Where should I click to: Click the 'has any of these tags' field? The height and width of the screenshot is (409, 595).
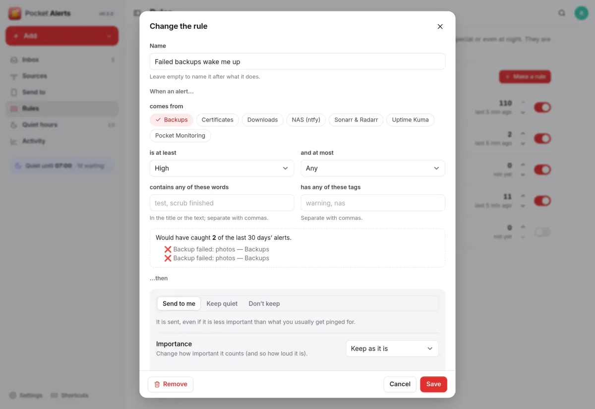click(x=373, y=203)
